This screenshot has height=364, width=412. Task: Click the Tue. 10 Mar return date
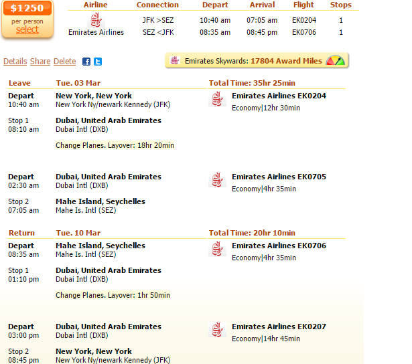click(x=78, y=233)
